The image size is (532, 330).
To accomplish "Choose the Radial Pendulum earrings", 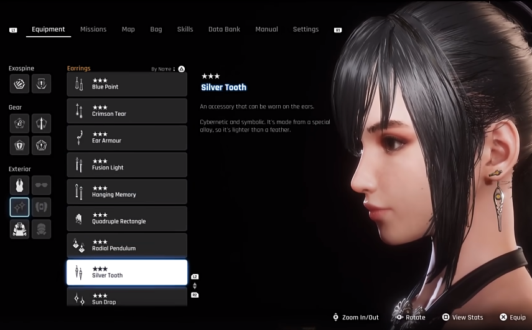I will coord(127,245).
